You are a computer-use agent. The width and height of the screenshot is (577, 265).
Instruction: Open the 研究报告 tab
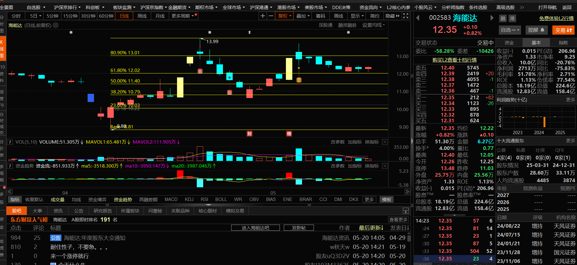[x=103, y=211]
